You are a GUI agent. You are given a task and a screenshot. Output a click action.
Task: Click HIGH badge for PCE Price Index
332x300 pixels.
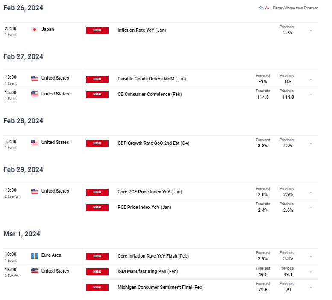click(x=97, y=208)
